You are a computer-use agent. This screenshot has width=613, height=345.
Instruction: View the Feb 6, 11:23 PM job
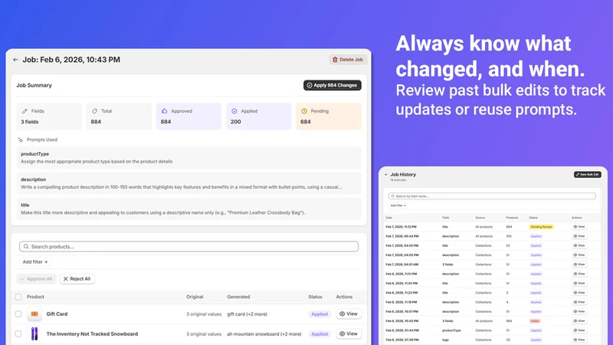pyautogui.click(x=579, y=293)
